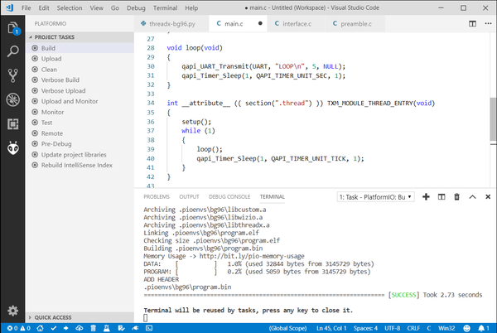Screen dimensions: 497x333
Task: Switch to PROBLEMS panel tab
Action: [157, 197]
